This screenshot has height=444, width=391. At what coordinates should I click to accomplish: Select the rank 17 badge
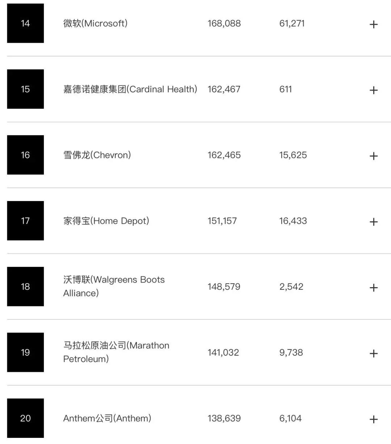25,221
